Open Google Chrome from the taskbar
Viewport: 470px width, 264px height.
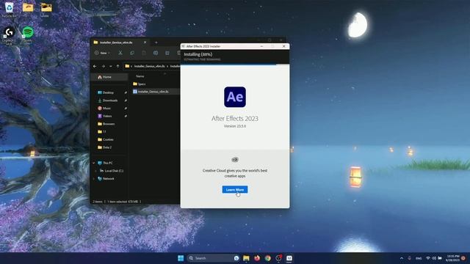(x=267, y=258)
